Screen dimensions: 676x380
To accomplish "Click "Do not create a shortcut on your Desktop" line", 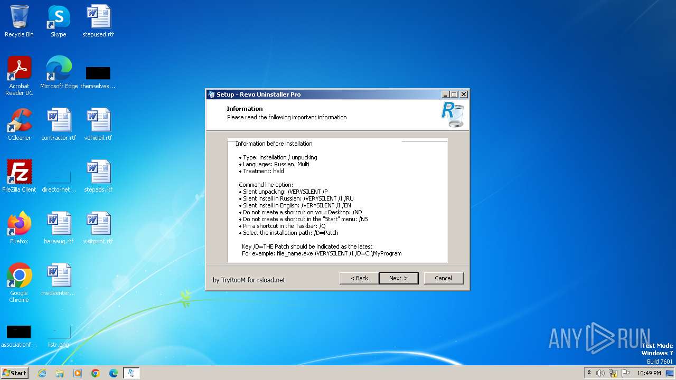I will [301, 212].
